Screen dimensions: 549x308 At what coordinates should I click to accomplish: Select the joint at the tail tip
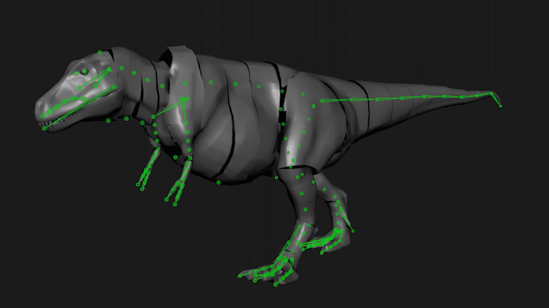tap(500, 106)
